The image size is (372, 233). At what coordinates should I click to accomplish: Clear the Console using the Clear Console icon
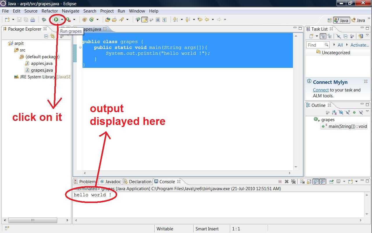click(303, 181)
